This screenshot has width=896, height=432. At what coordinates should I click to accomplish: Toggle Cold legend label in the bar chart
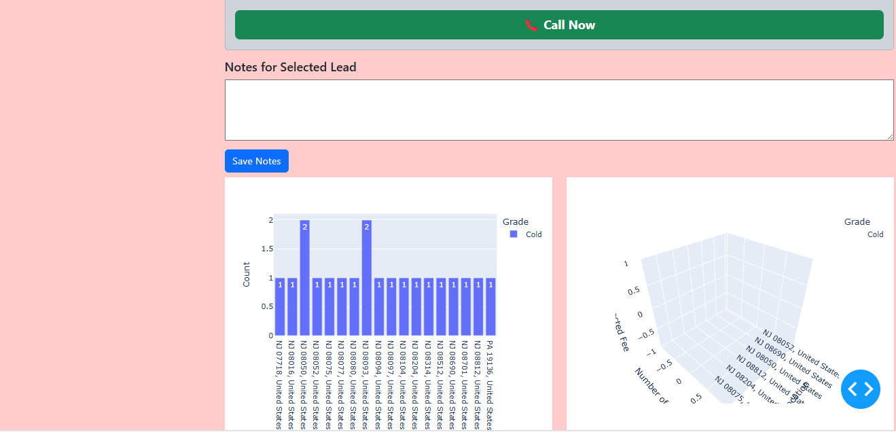533,234
